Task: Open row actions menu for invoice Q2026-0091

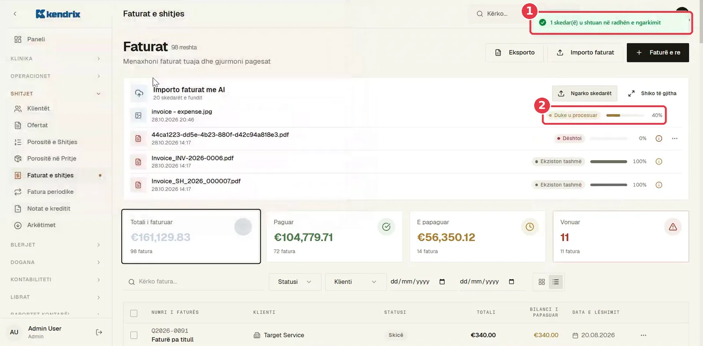Action: (x=643, y=335)
